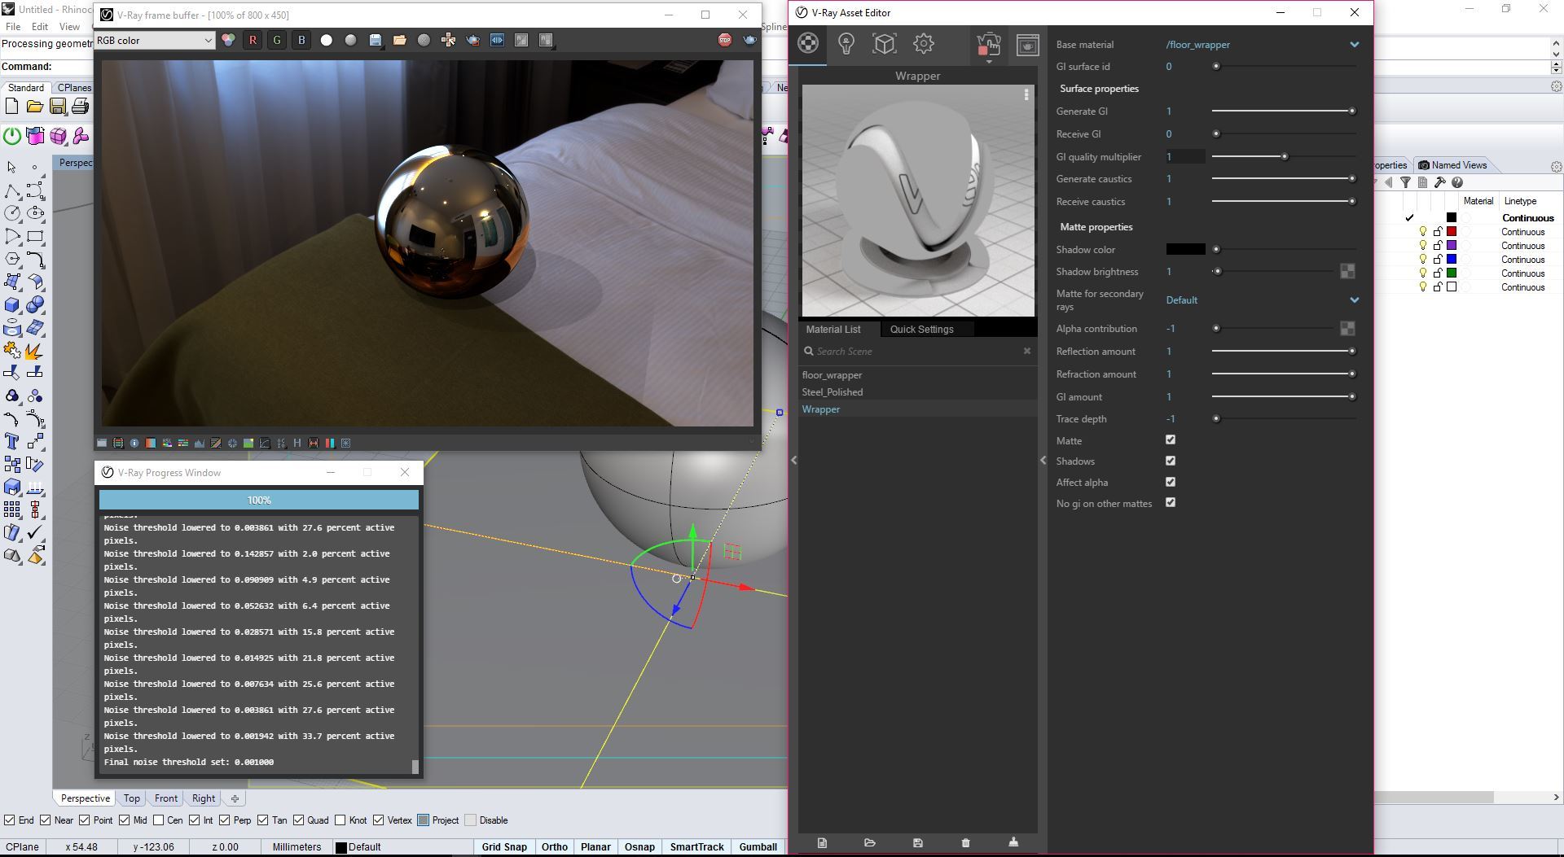This screenshot has height=857, width=1564.
Task: Uncheck the Matte checkbox
Action: 1171,440
